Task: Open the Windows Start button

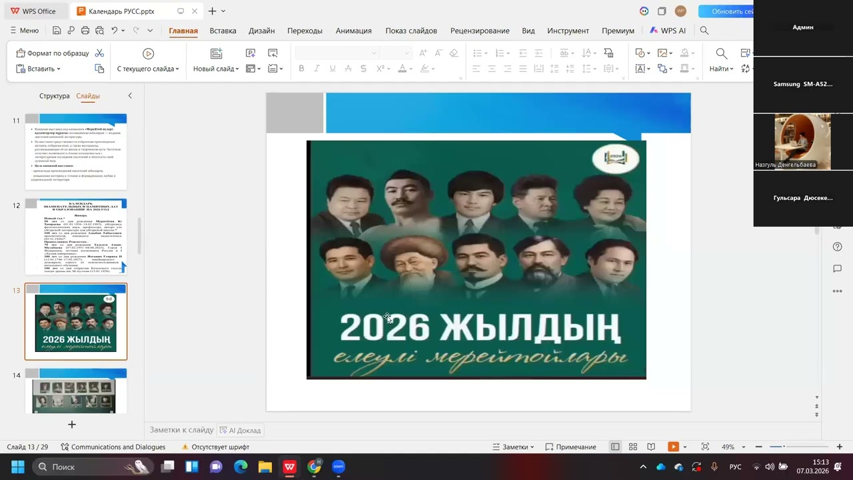Action: click(18, 467)
